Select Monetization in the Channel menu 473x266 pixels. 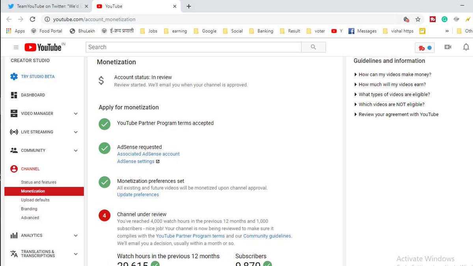(44, 191)
